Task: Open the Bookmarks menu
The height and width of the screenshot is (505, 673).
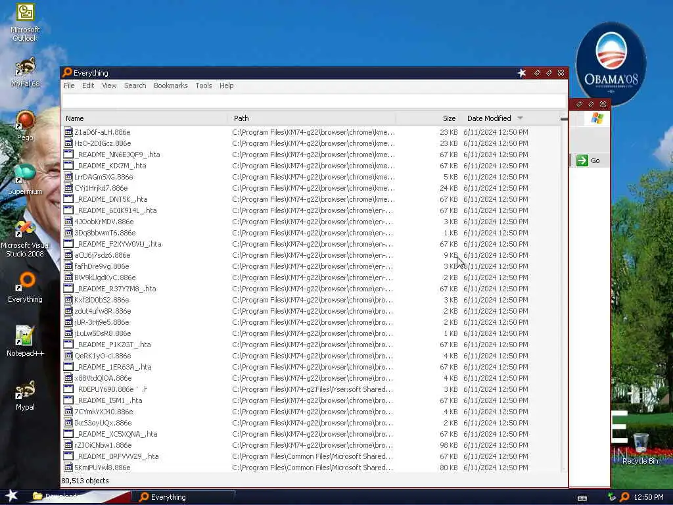Action: click(171, 85)
